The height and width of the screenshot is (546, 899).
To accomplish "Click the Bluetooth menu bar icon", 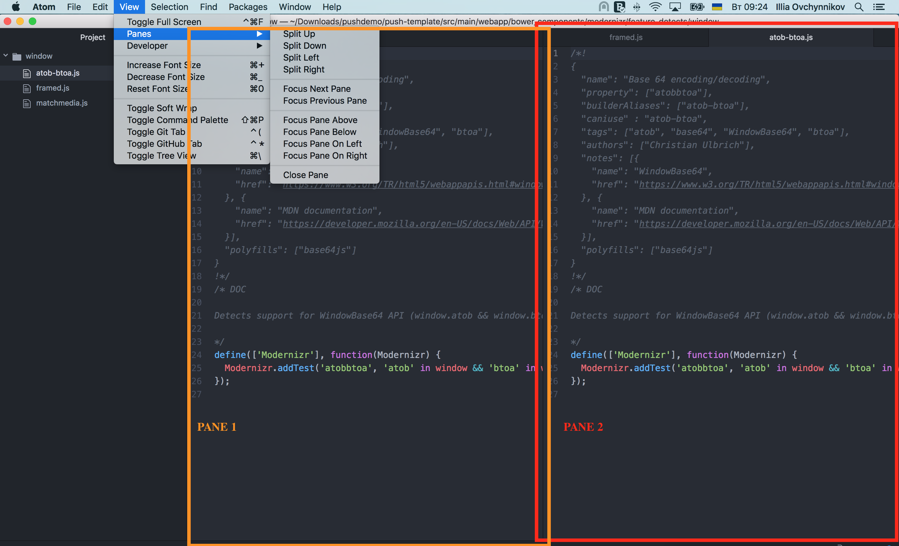I will [x=637, y=7].
